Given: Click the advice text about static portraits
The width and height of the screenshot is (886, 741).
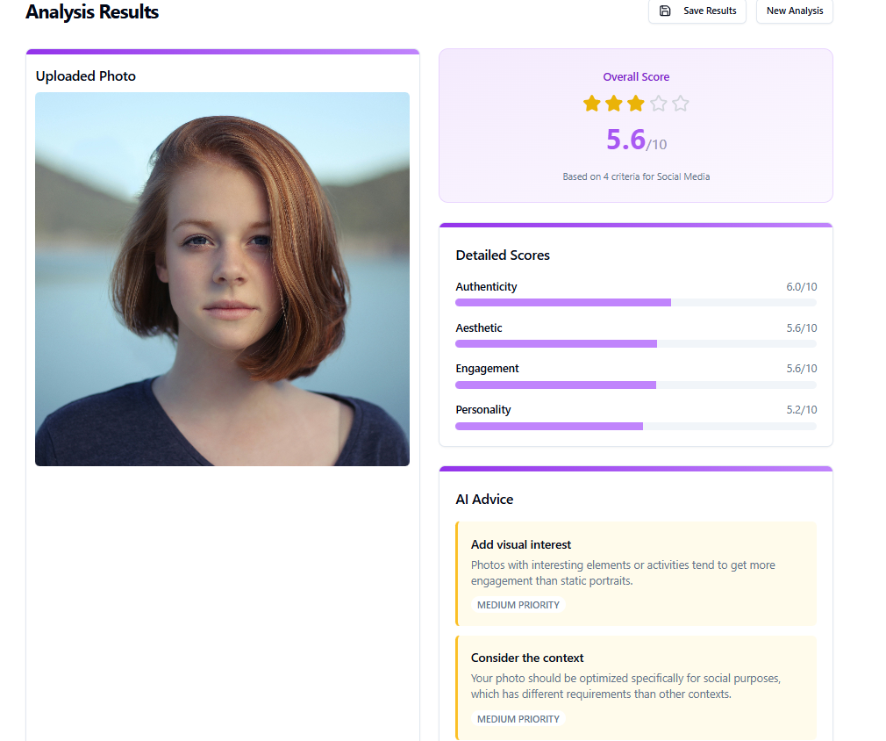Looking at the screenshot, I should tap(623, 573).
